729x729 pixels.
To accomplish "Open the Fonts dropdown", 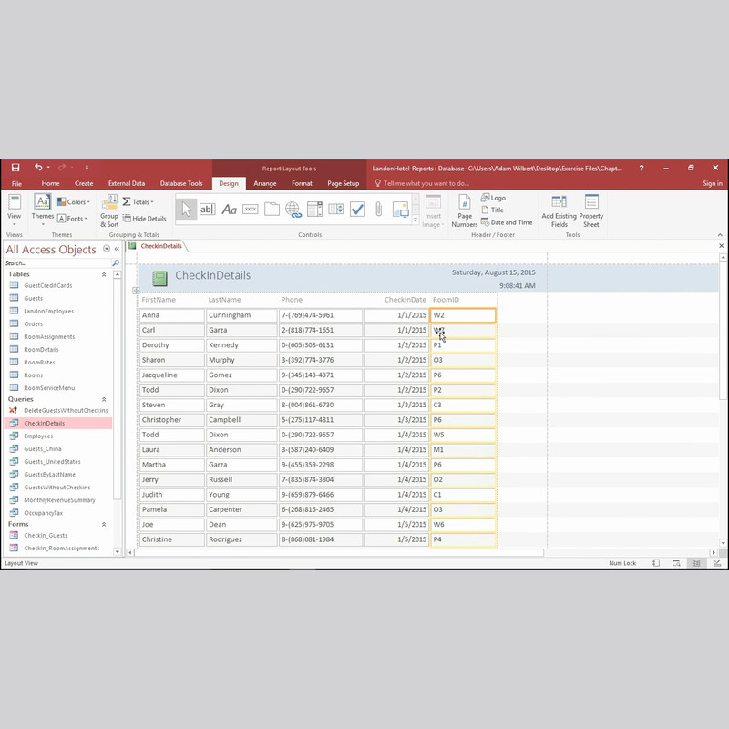I will click(72, 219).
